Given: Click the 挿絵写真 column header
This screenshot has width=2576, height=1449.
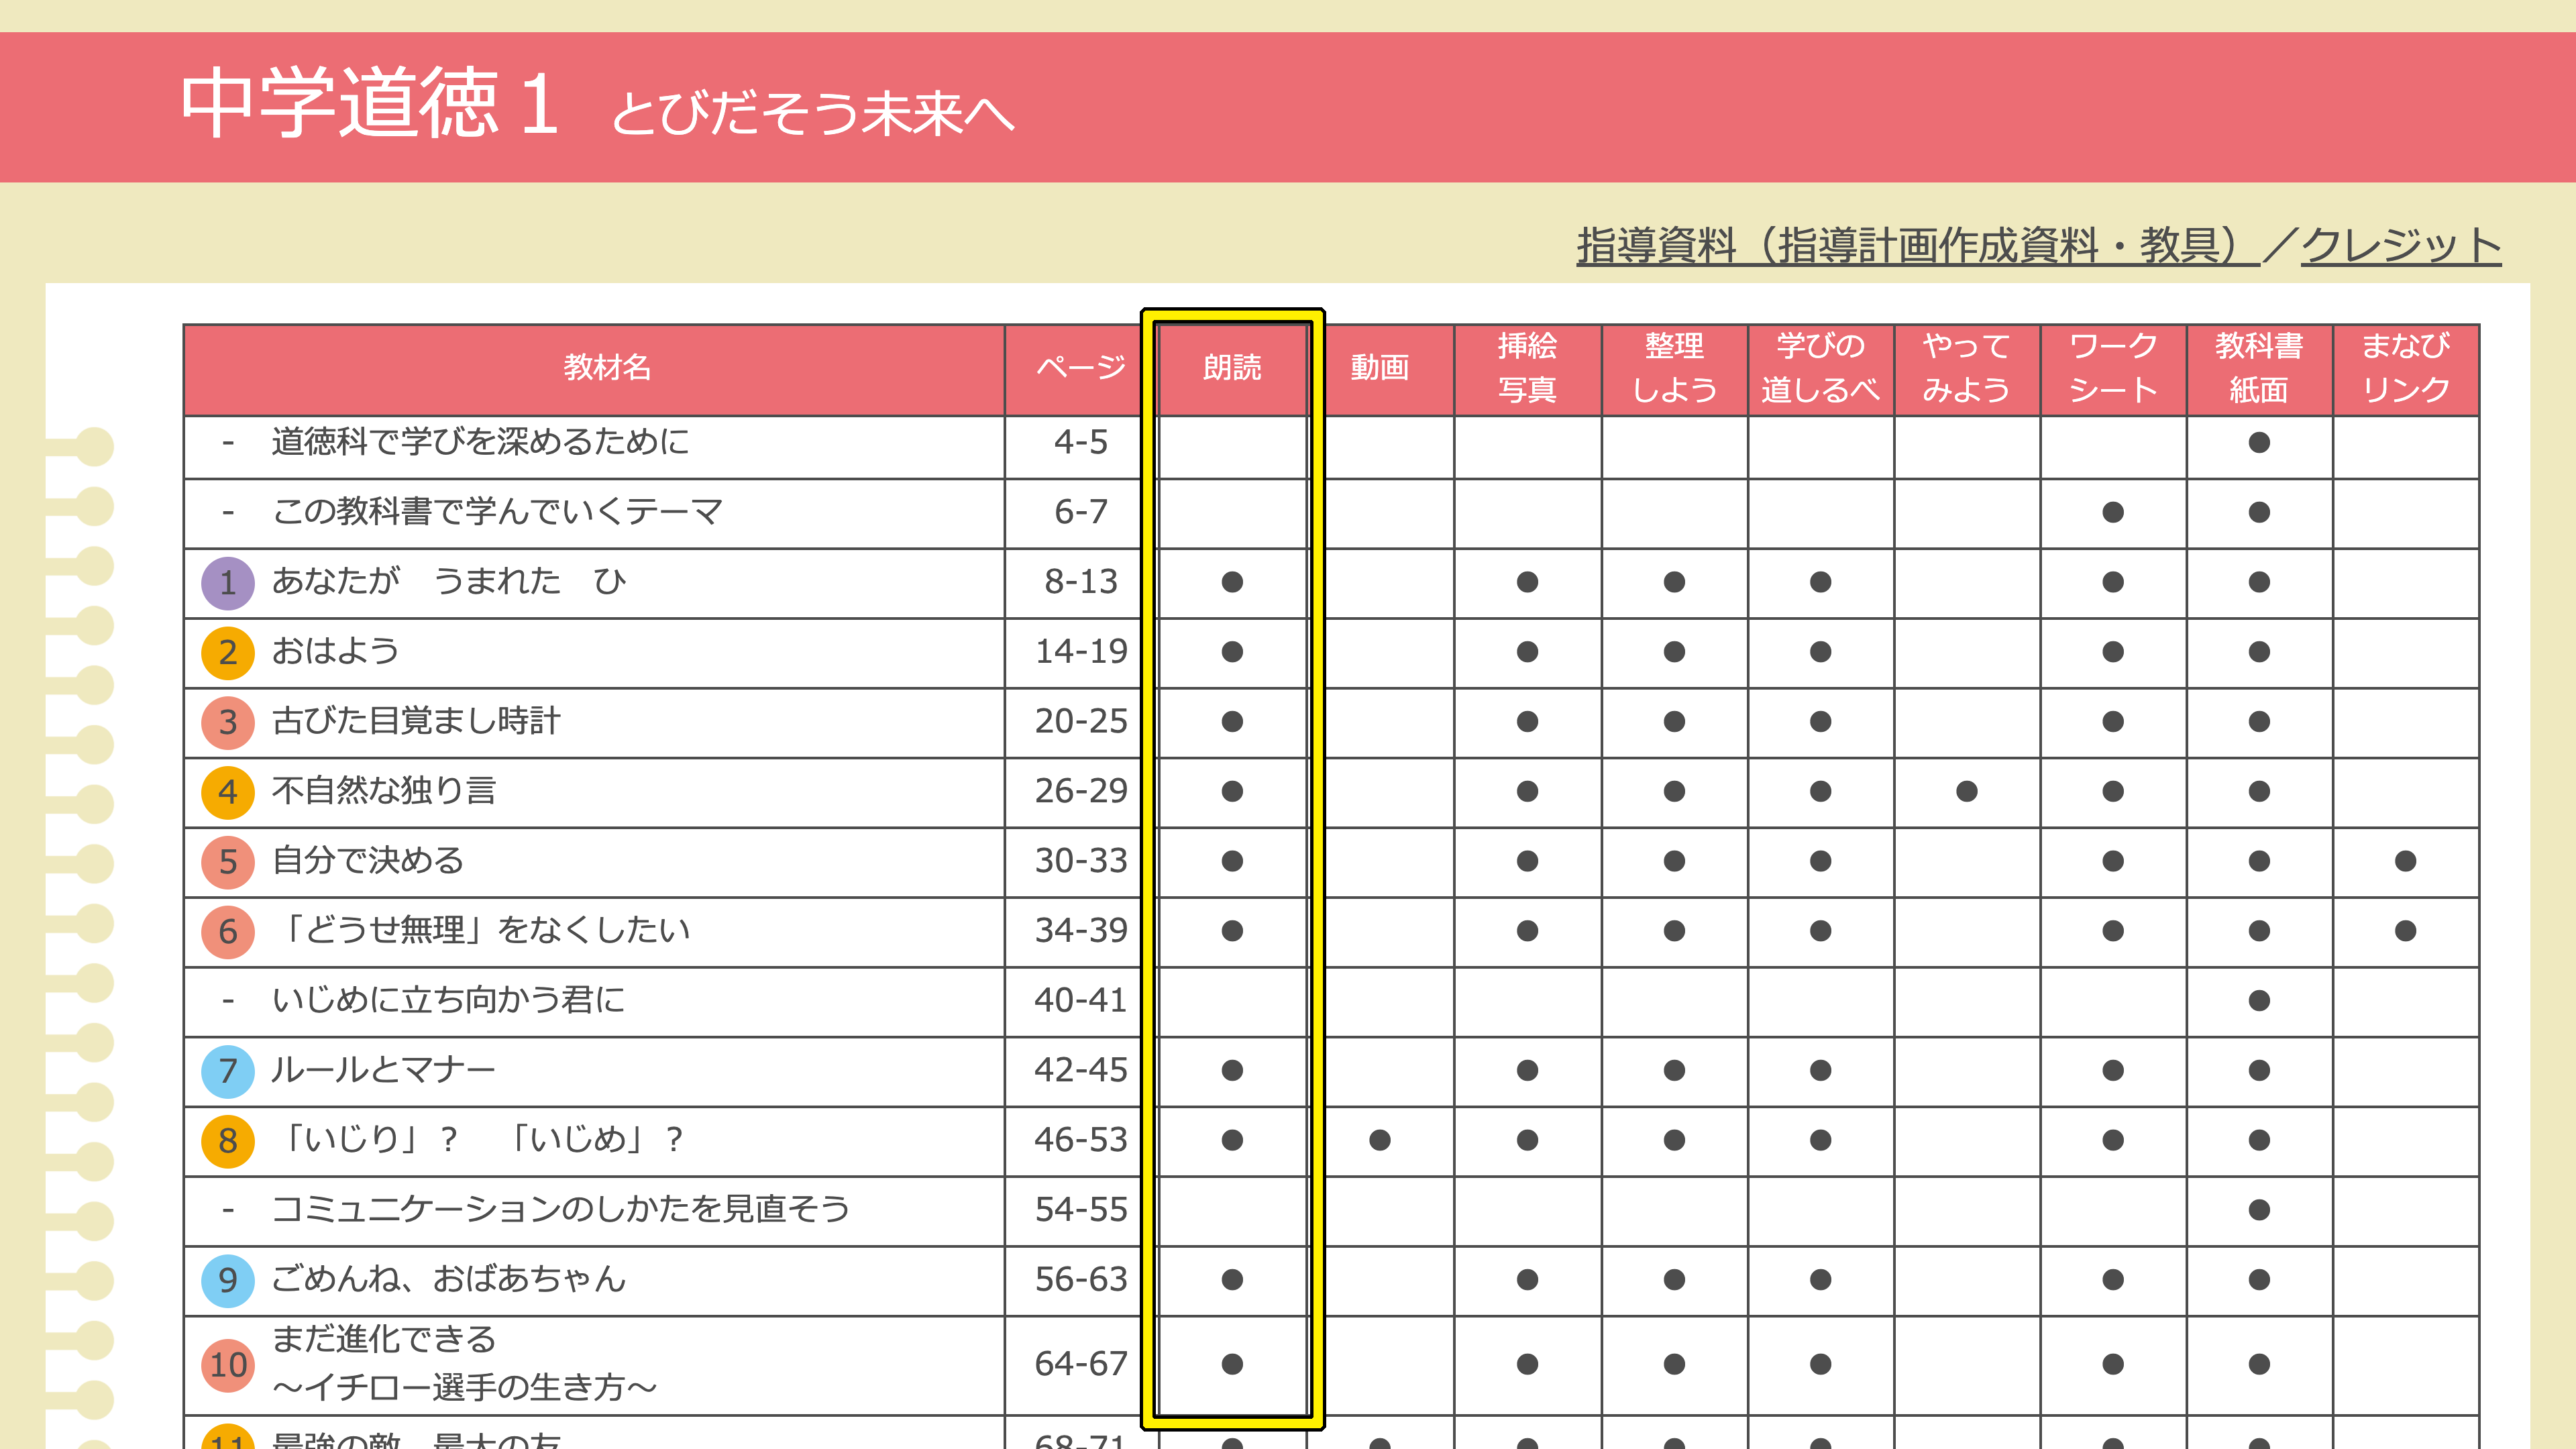Looking at the screenshot, I should pyautogui.click(x=1527, y=368).
